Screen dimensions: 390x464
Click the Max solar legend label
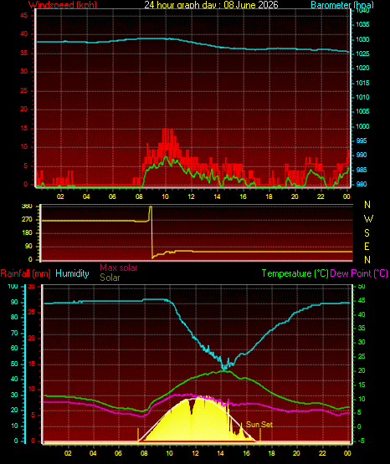click(x=119, y=268)
